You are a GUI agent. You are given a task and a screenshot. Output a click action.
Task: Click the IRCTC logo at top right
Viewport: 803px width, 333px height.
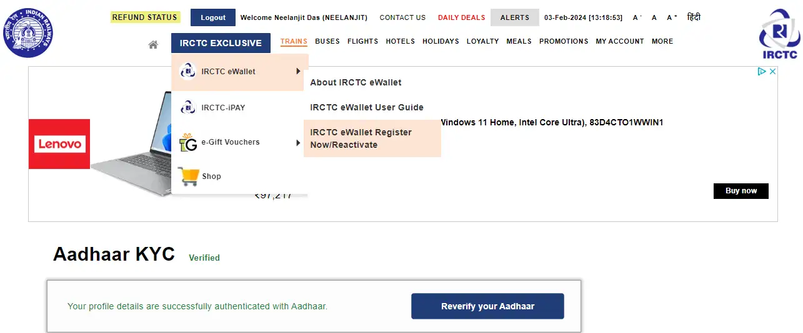tap(779, 34)
